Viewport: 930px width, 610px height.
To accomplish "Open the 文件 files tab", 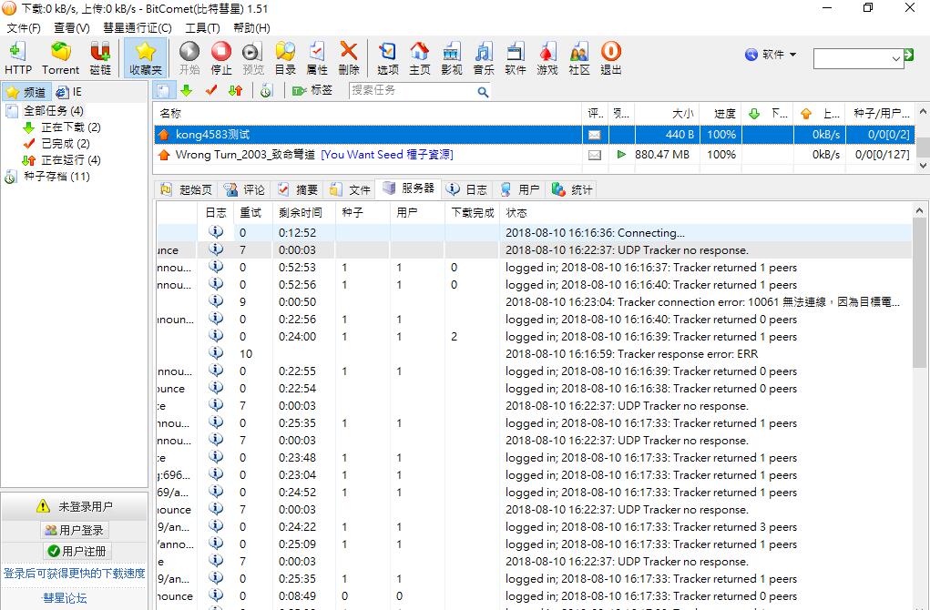I will (x=350, y=189).
